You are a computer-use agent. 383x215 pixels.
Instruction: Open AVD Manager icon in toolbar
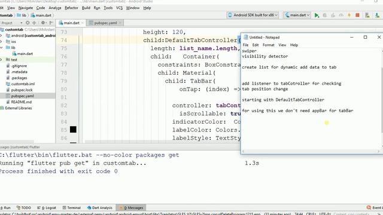(367, 15)
